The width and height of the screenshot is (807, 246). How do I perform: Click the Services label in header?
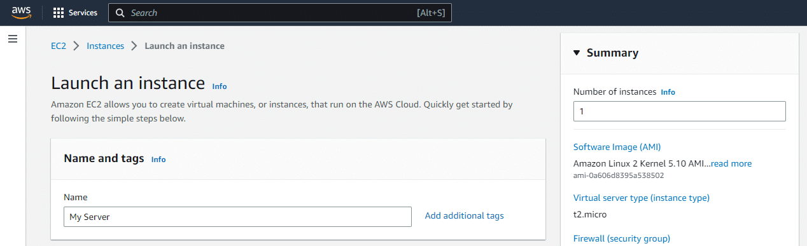coord(83,13)
